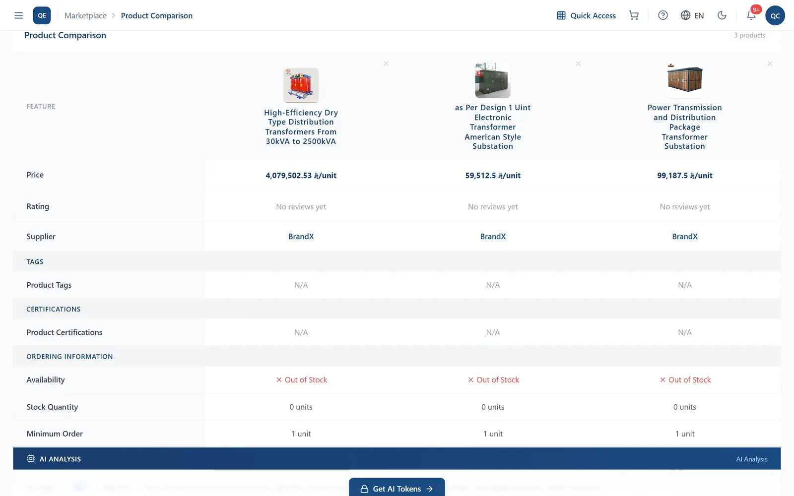Click the ORDERING INFORMATION section header

tap(69, 357)
